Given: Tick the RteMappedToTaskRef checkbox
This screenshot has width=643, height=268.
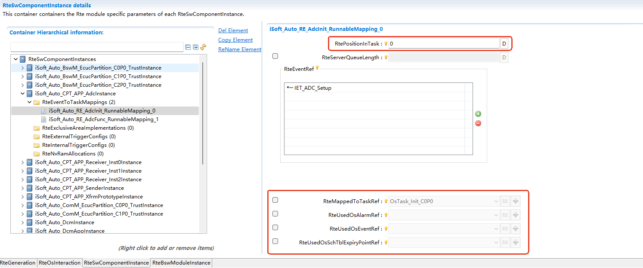Looking at the screenshot, I should click(x=275, y=200).
